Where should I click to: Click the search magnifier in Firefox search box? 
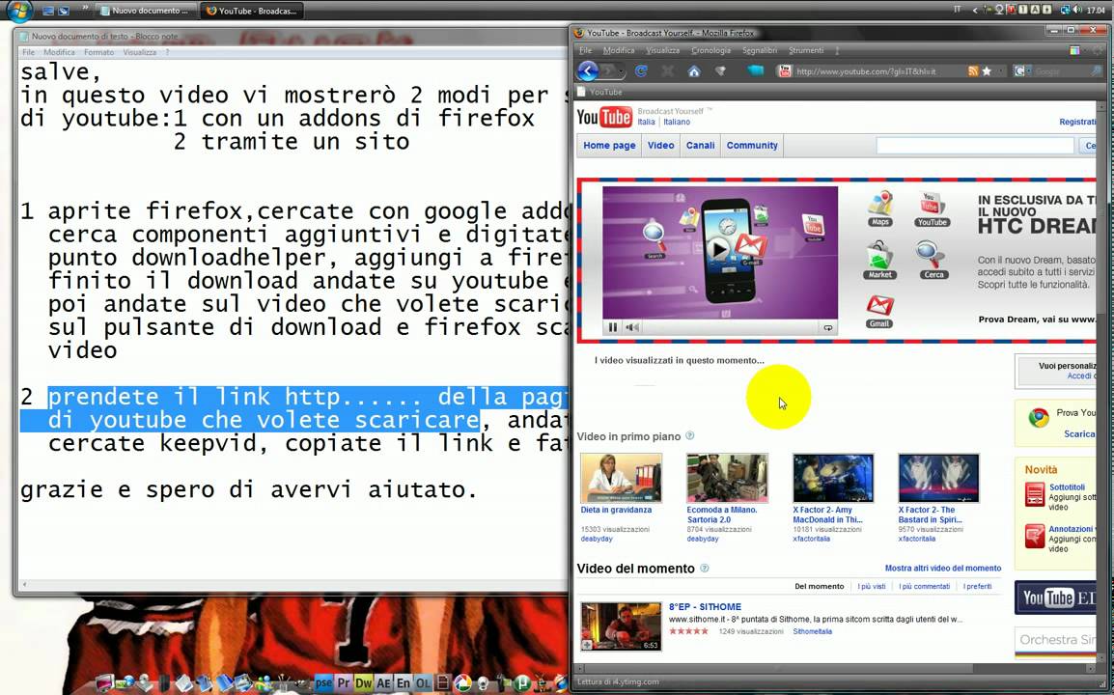click(x=1097, y=71)
